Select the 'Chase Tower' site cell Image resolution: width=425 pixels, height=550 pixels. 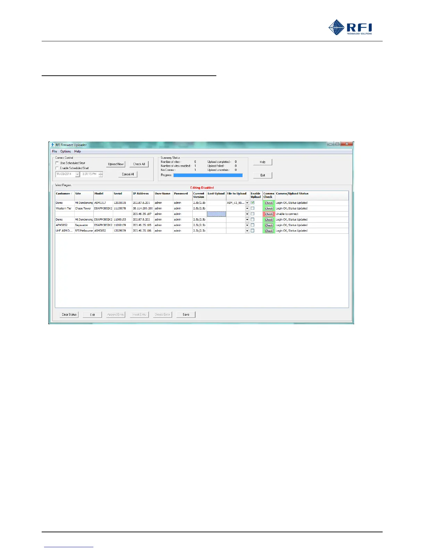click(x=84, y=208)
